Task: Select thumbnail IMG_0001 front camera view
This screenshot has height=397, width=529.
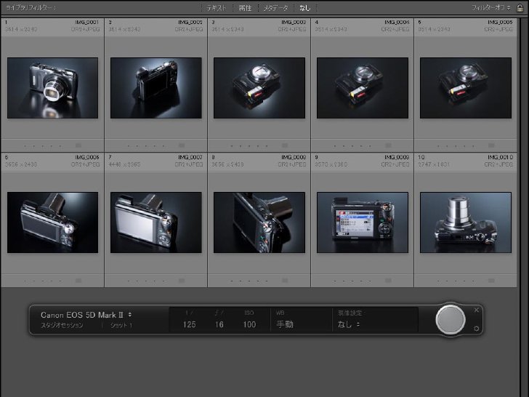Action: [x=52, y=88]
